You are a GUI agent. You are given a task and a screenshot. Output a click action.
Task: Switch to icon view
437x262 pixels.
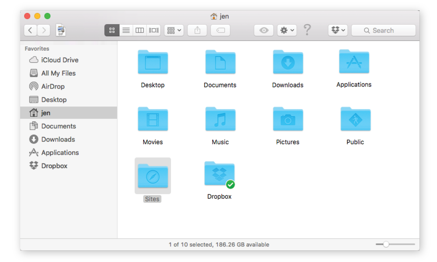pos(112,30)
